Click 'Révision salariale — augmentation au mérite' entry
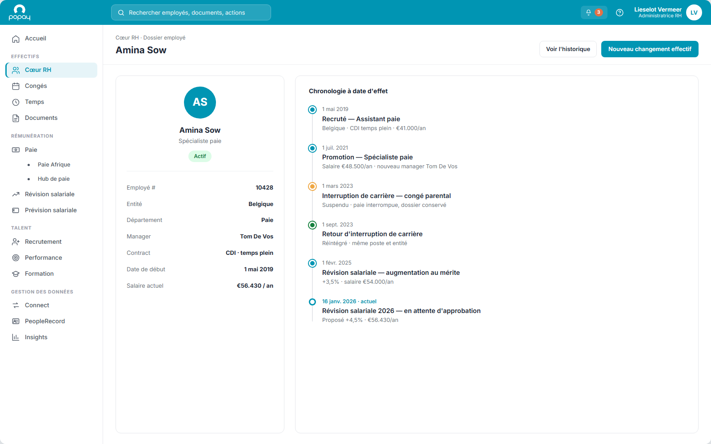 391,273
